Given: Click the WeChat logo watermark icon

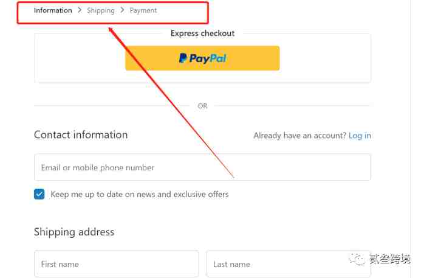Looking at the screenshot, I should [x=357, y=259].
